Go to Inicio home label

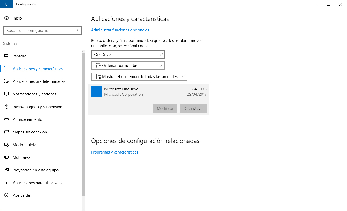[17, 18]
